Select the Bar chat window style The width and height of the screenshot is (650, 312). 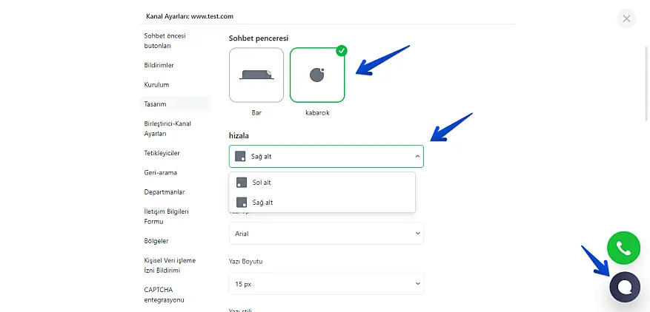(x=256, y=75)
